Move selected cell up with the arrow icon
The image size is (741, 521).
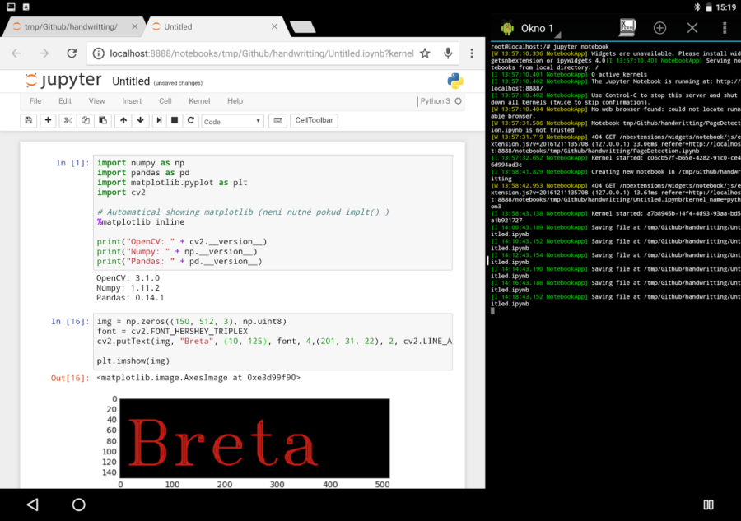123,120
